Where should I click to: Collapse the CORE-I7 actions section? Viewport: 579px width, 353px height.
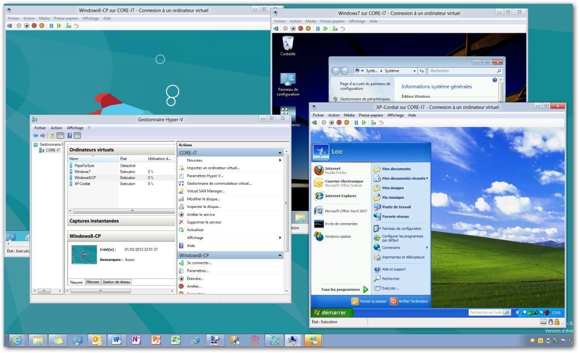coord(280,152)
